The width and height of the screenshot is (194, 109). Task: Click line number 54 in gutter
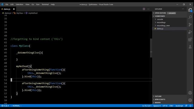[x=5, y=83]
